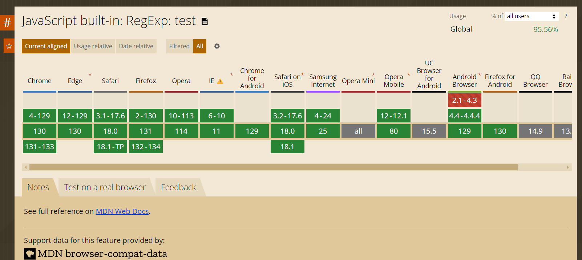Open the Notes tab
The height and width of the screenshot is (260, 582).
(x=38, y=187)
